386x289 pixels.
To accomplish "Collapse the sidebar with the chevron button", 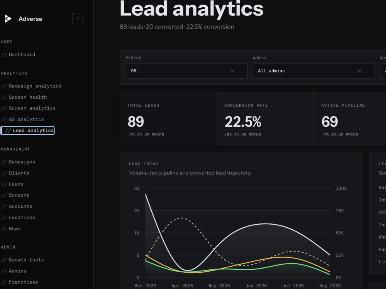I will [x=78, y=18].
